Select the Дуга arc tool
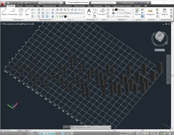Screen dimensions: 174x135 (x=27, y=12)
